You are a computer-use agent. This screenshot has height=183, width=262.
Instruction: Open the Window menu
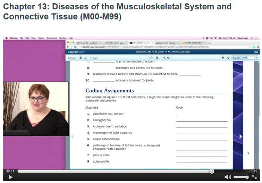click(63, 38)
